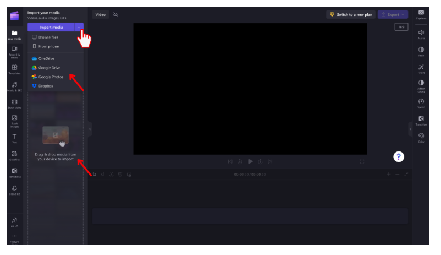Play the video preview
This screenshot has height=255, width=441.
pos(250,161)
